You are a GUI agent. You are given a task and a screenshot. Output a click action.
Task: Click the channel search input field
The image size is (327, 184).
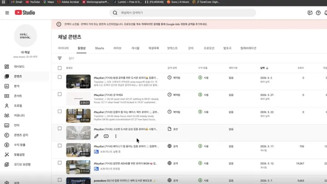(183, 13)
